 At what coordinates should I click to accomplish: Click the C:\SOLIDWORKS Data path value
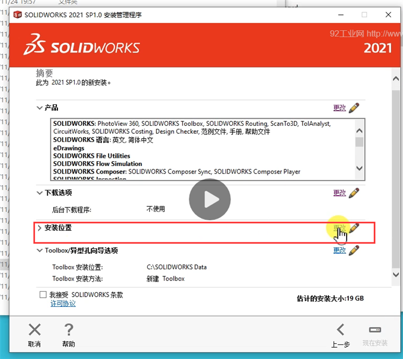point(177,267)
